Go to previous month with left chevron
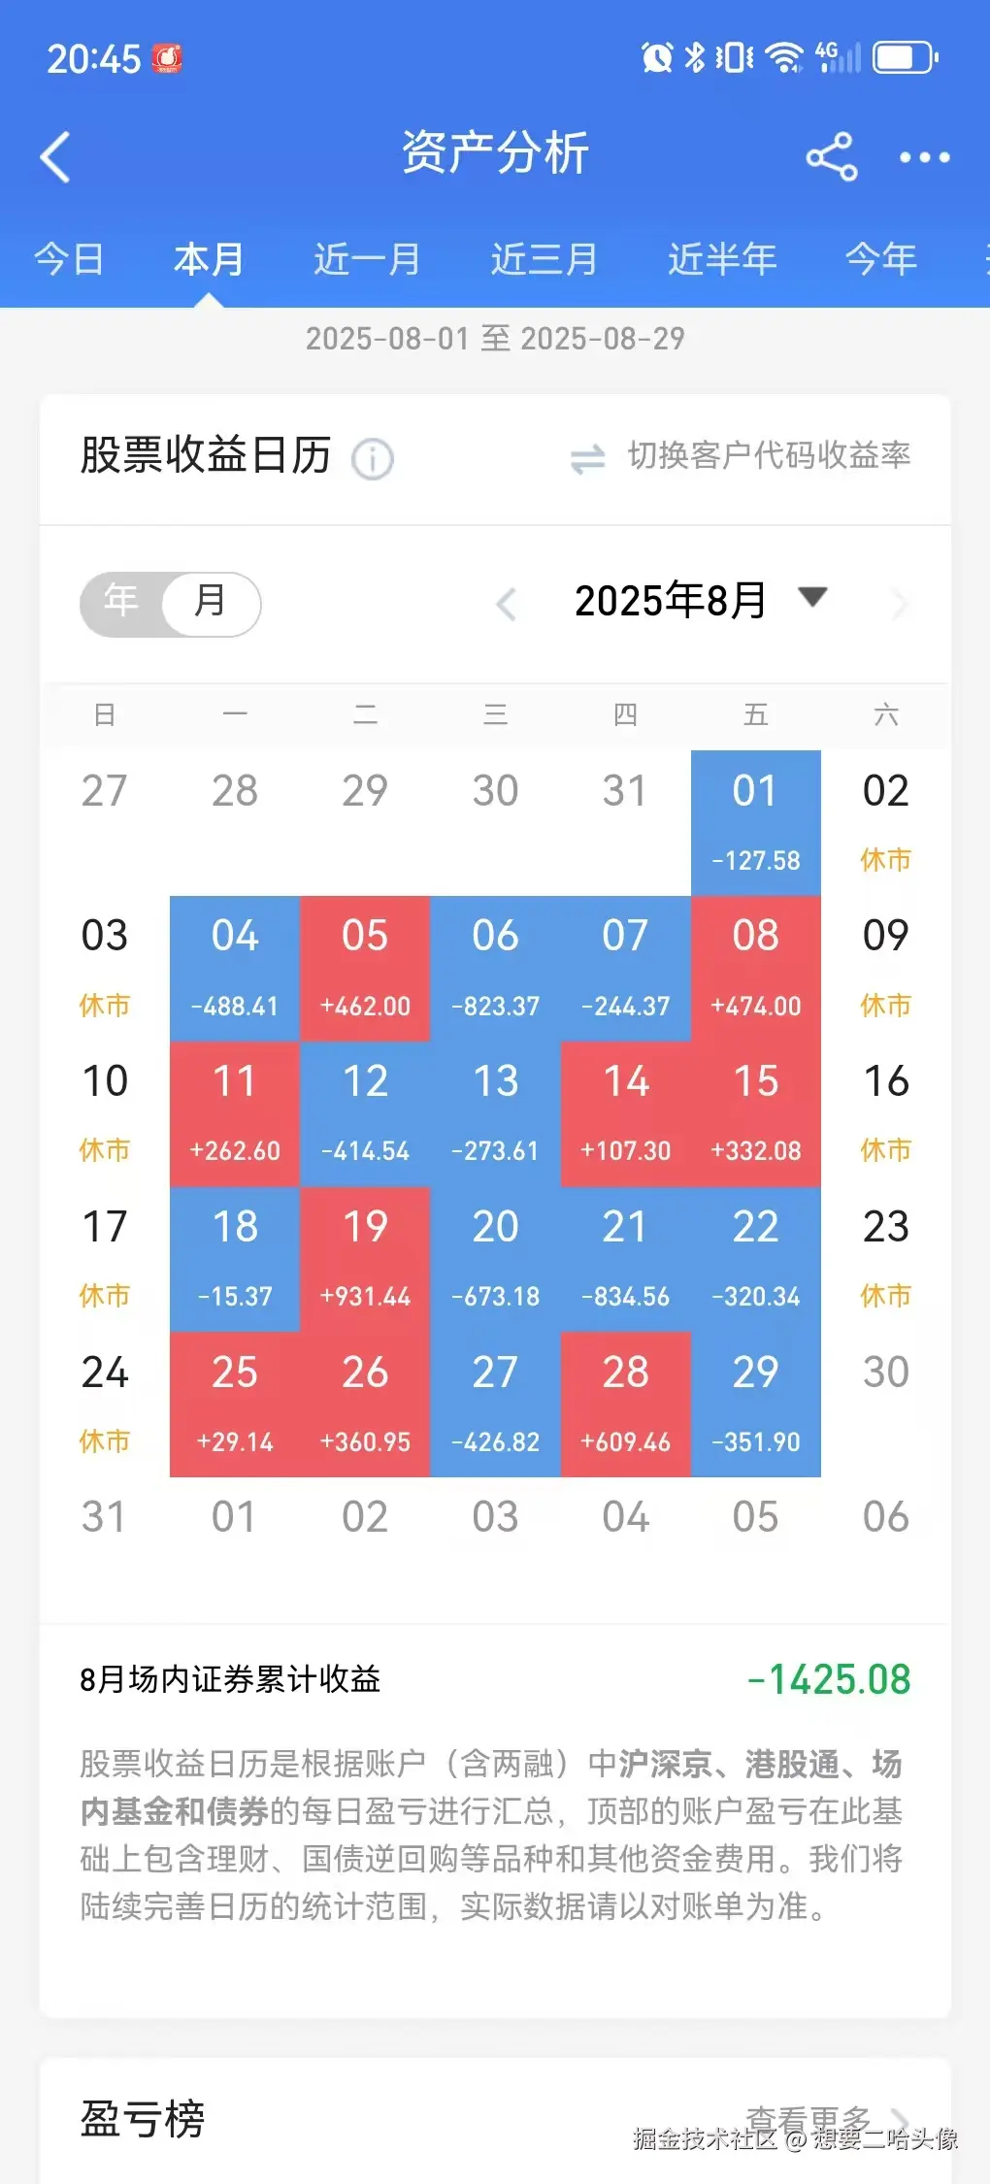Image resolution: width=990 pixels, height=2184 pixels. (506, 604)
